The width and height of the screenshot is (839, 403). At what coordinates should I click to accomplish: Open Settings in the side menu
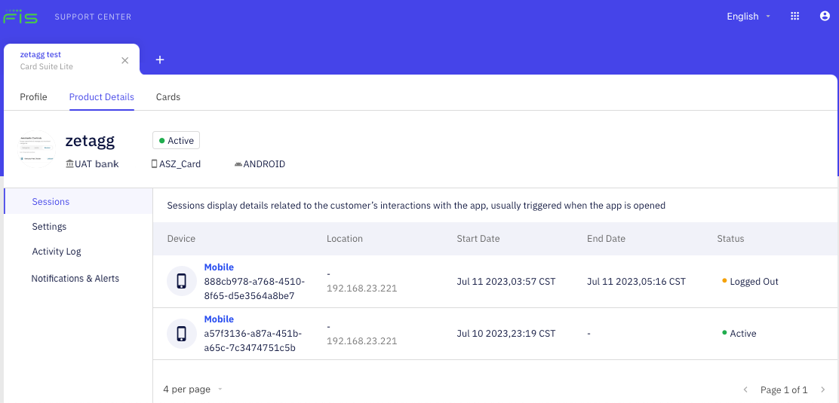coord(49,227)
